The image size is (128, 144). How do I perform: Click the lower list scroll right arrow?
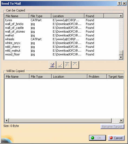tap(121, 120)
